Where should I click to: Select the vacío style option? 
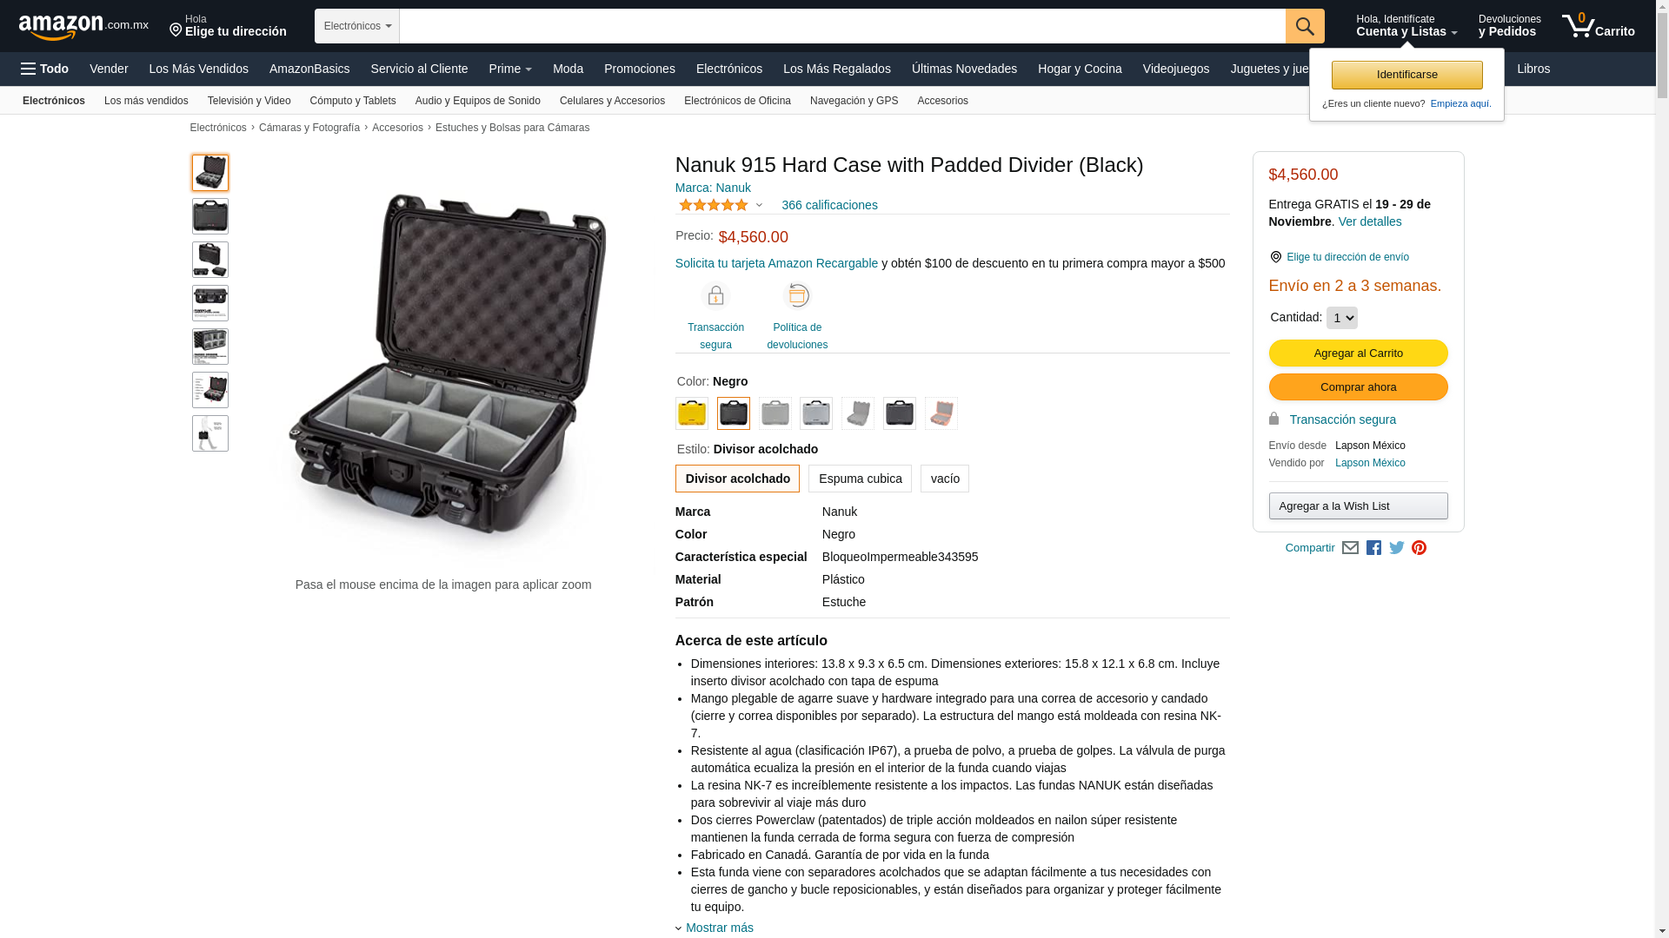tap(945, 479)
